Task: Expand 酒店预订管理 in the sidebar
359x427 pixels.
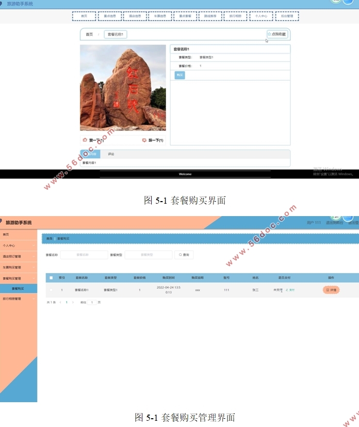Action: (x=19, y=256)
